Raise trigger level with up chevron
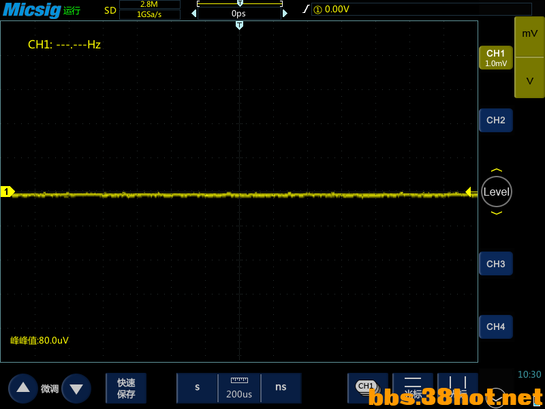 pos(497,170)
